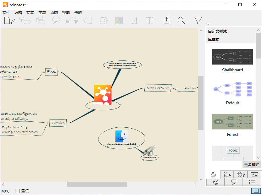Collapse the central topic branch circle
The height and width of the screenshot is (195, 262).
tap(121, 105)
